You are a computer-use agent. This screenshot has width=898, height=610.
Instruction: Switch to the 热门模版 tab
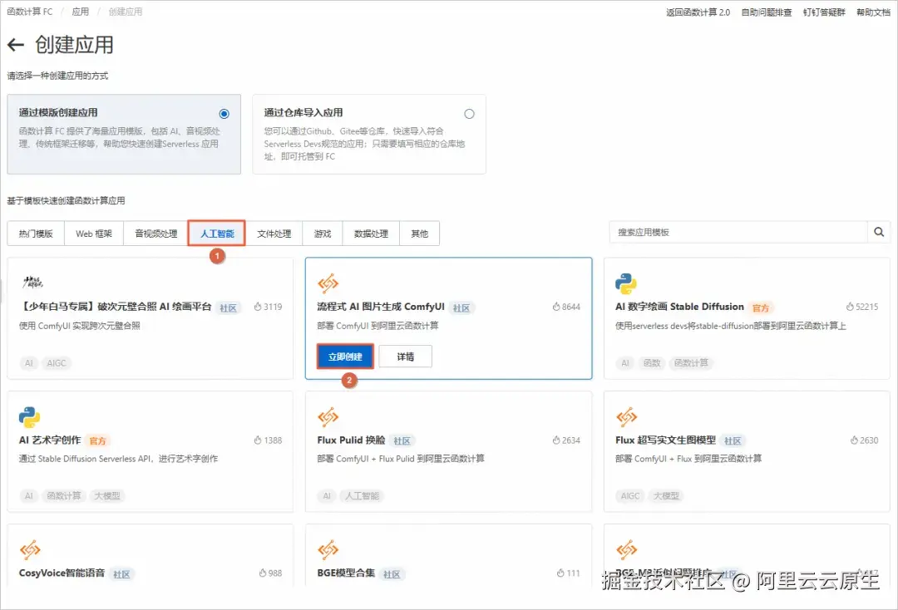coord(36,233)
